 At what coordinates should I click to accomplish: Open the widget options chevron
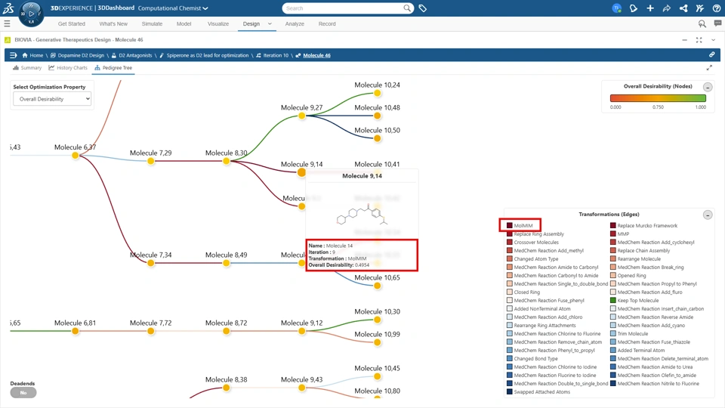714,40
